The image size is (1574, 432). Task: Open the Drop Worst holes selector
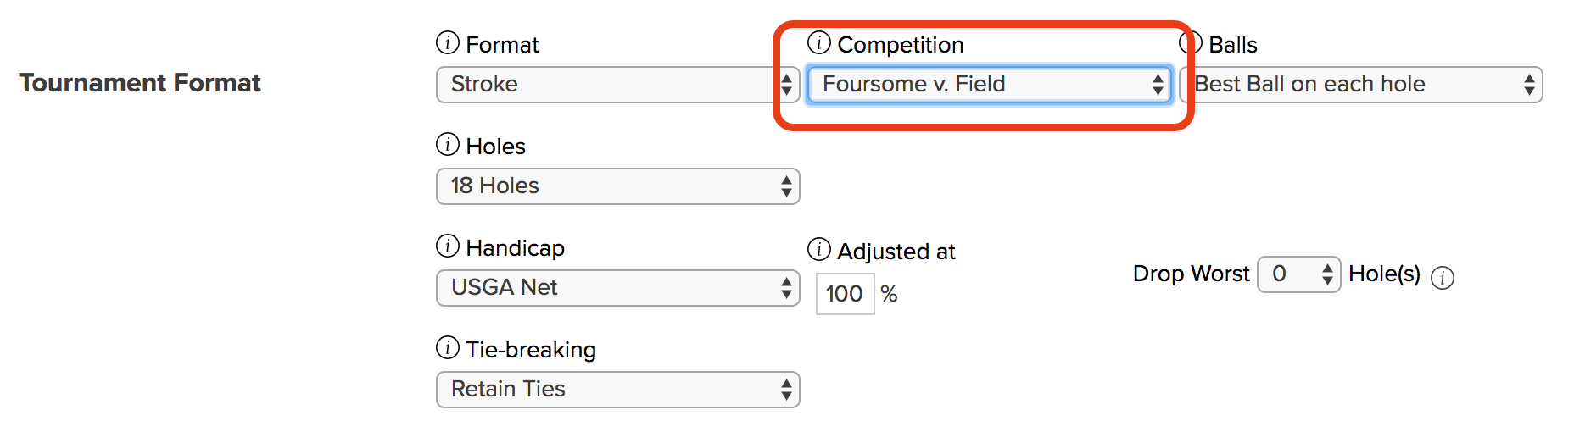(1299, 274)
